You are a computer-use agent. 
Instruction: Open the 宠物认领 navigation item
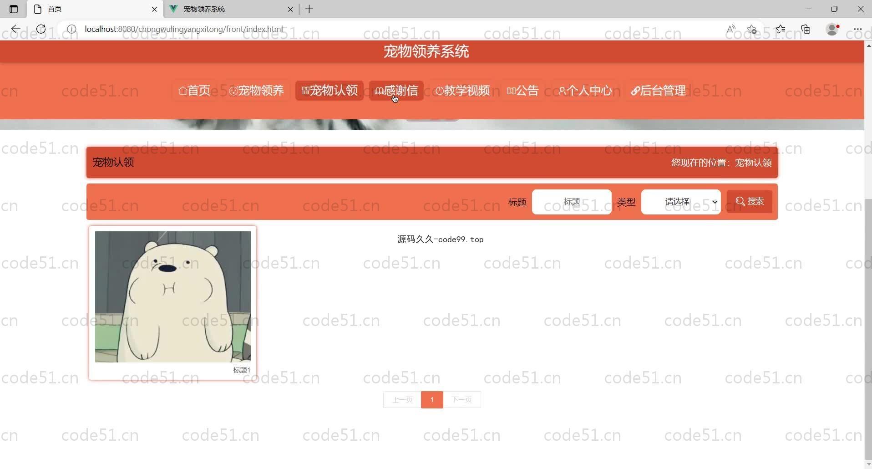(x=330, y=91)
